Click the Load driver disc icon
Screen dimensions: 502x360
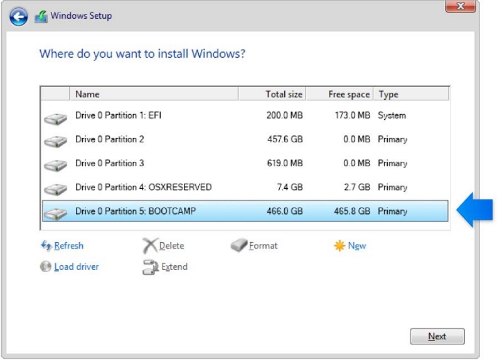tap(45, 267)
